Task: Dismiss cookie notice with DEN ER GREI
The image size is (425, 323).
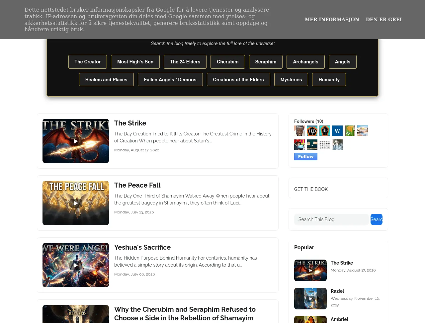Action: coord(383,20)
